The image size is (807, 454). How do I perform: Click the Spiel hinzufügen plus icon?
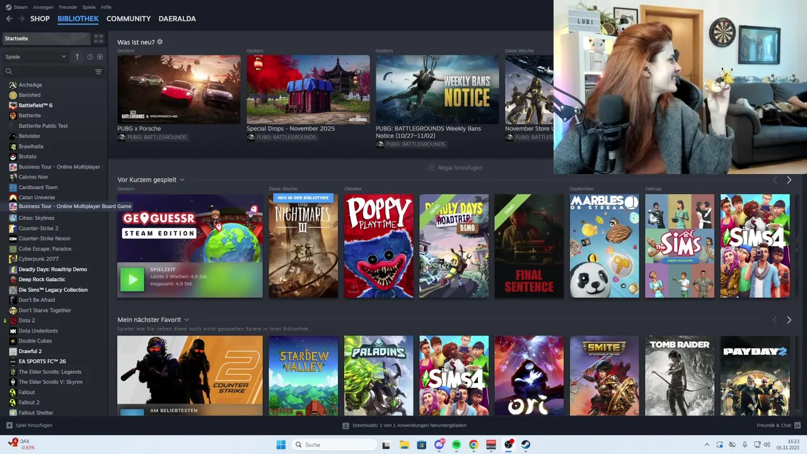coord(9,426)
